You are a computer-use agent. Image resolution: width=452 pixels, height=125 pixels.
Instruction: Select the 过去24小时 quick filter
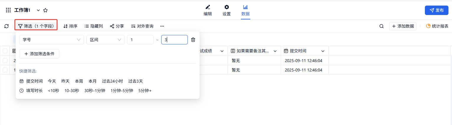(112, 81)
